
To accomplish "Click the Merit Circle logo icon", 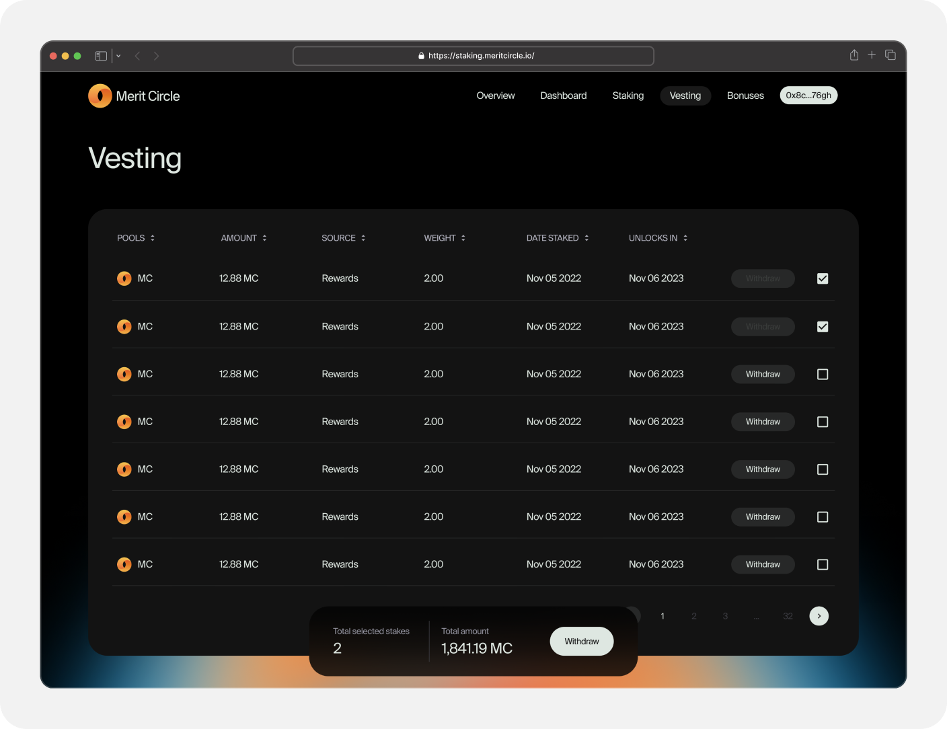I will pyautogui.click(x=100, y=96).
